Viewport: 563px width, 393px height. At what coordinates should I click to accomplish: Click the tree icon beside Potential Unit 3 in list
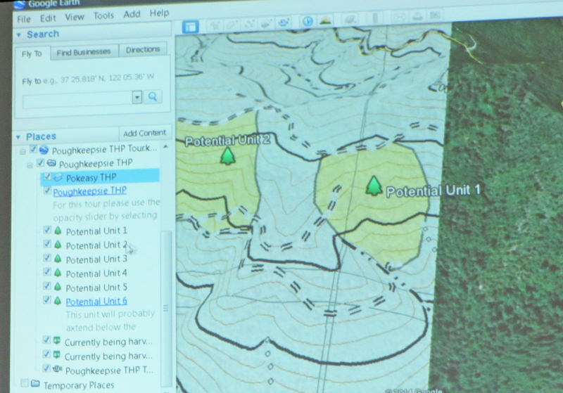pos(58,259)
